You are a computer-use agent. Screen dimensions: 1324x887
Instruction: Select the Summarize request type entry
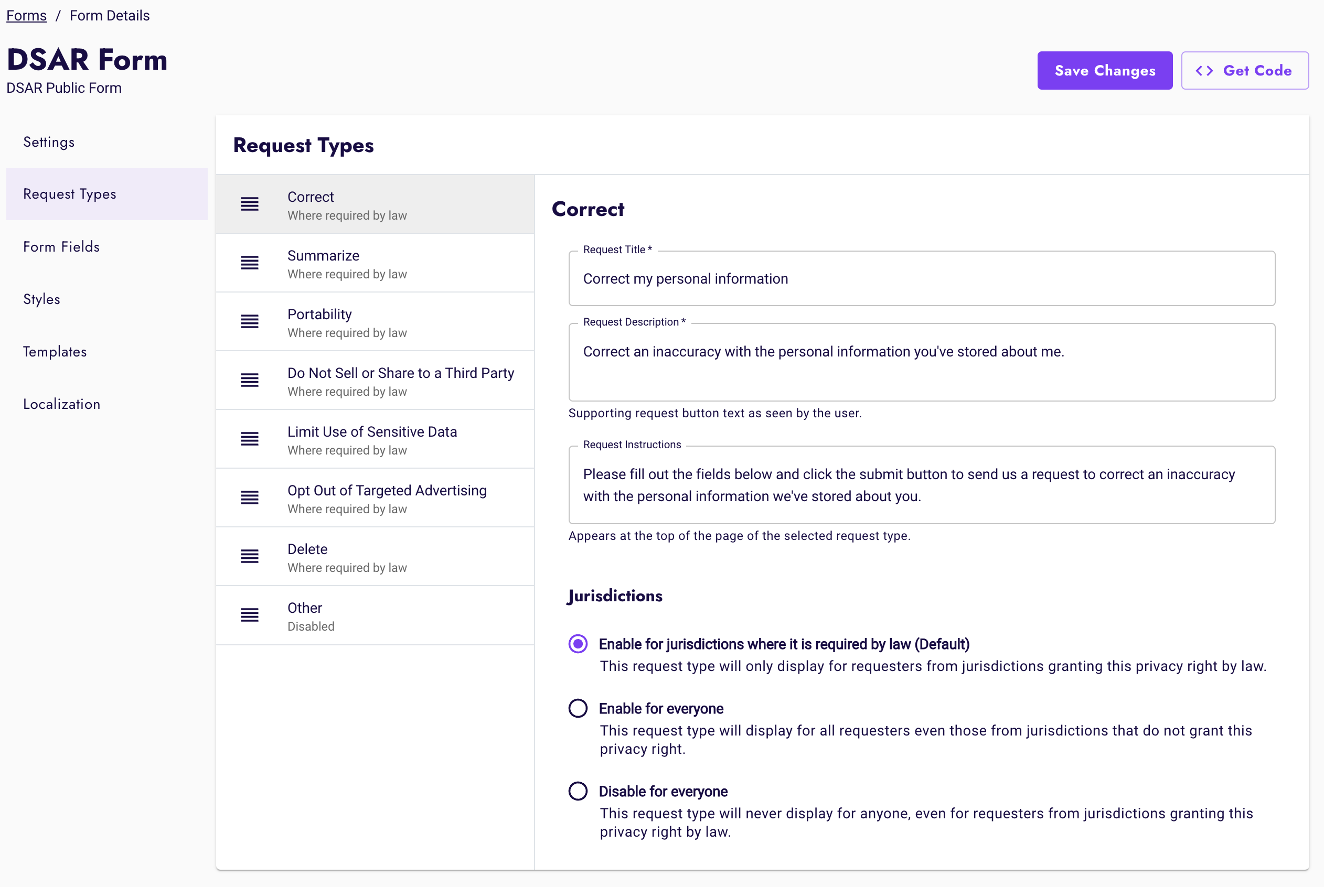(x=375, y=263)
